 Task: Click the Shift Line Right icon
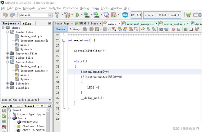[166, 30]
